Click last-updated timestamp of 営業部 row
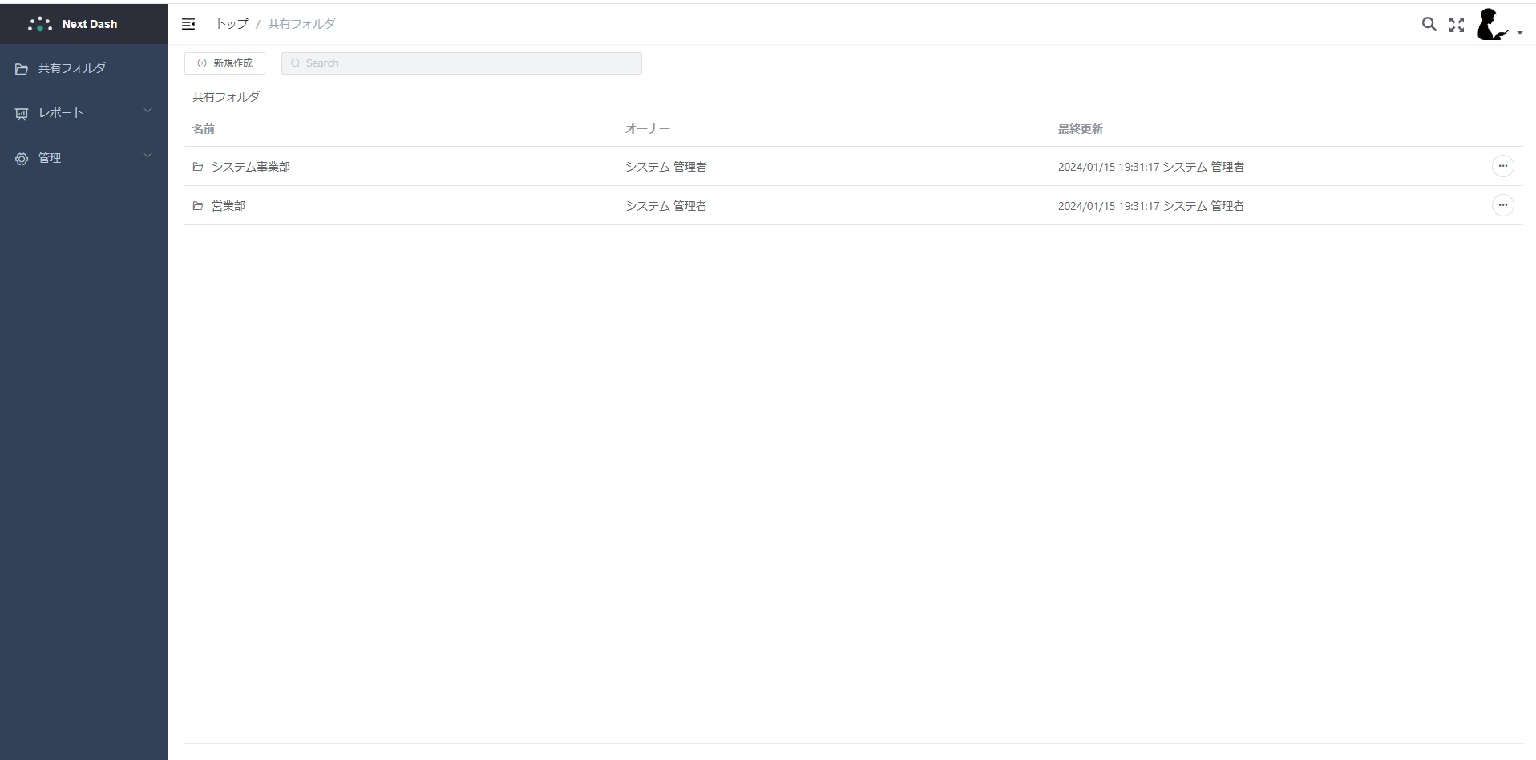This screenshot has width=1536, height=760. tap(1151, 206)
